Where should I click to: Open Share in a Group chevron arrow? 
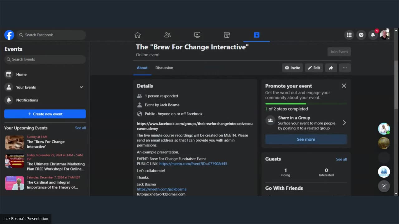[x=344, y=123]
